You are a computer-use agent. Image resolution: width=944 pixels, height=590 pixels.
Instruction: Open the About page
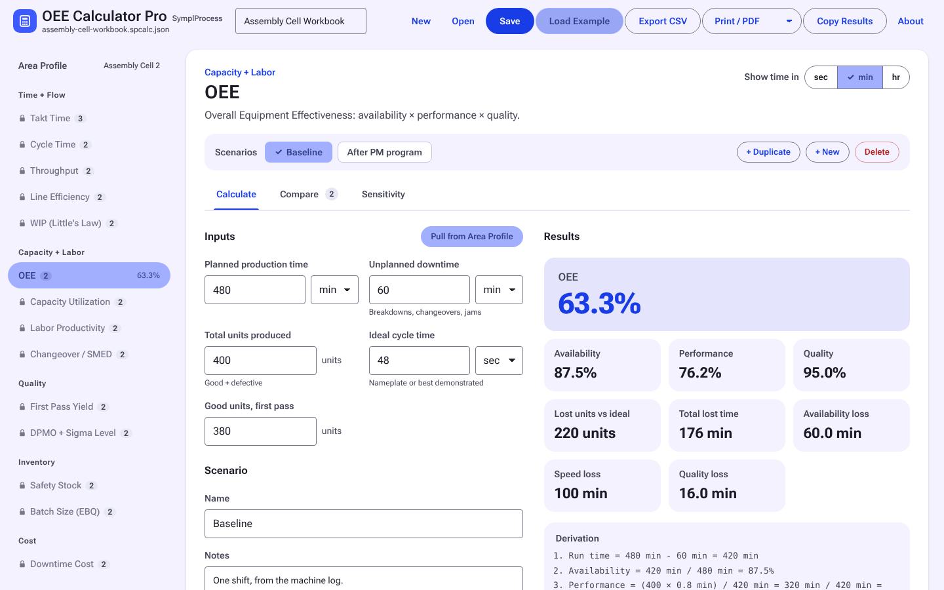[x=911, y=21]
